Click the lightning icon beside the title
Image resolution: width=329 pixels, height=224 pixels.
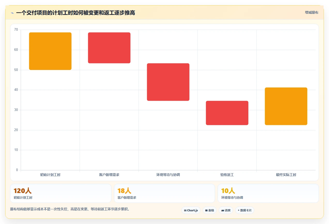tap(12, 13)
